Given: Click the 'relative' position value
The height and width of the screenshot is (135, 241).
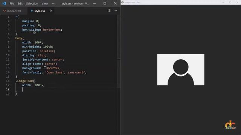Looking at the screenshot, I should click(47, 51).
